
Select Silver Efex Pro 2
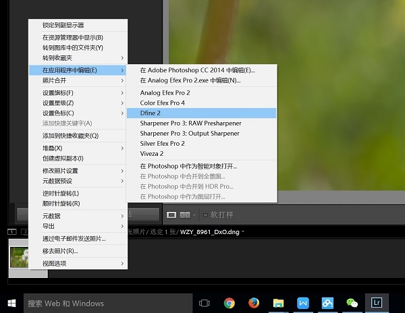click(x=201, y=144)
